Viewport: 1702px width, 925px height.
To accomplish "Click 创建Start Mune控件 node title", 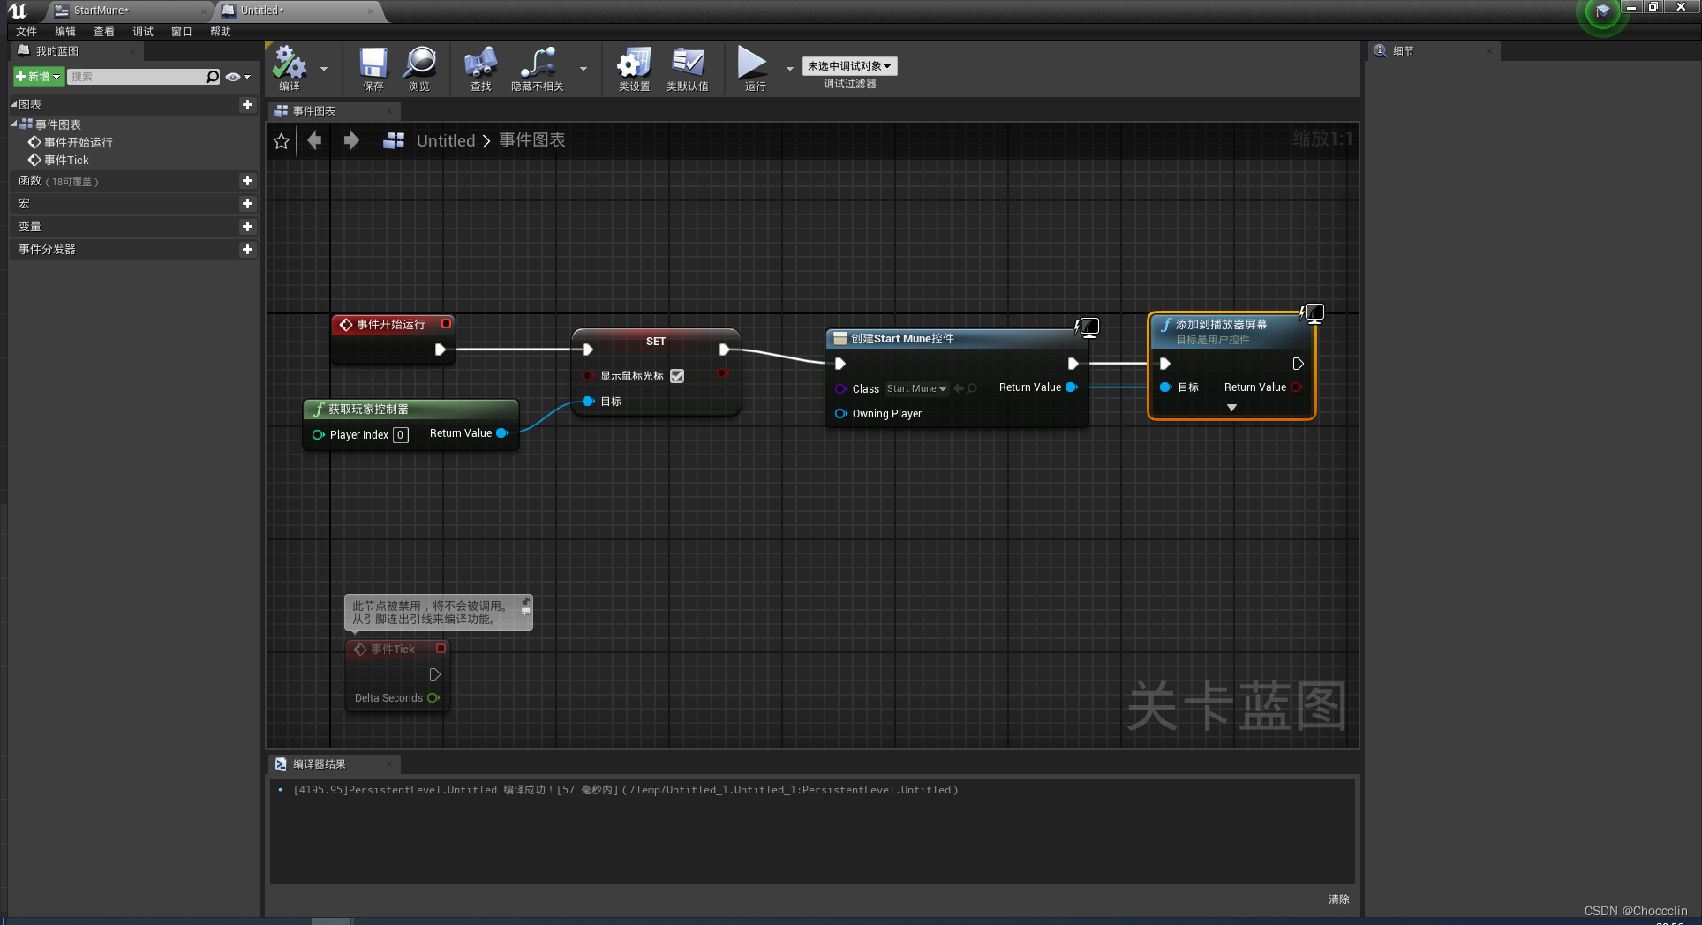I will [902, 339].
